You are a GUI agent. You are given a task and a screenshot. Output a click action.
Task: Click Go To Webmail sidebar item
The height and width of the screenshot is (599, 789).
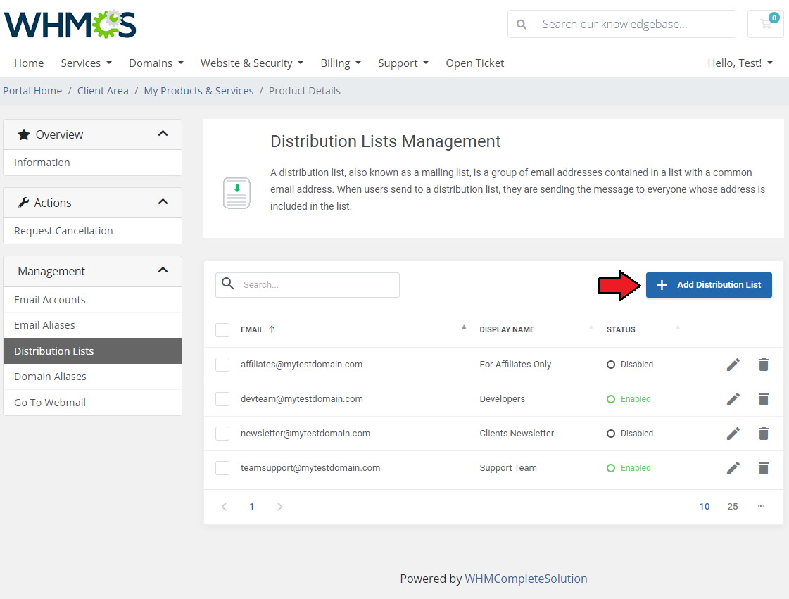tap(93, 403)
